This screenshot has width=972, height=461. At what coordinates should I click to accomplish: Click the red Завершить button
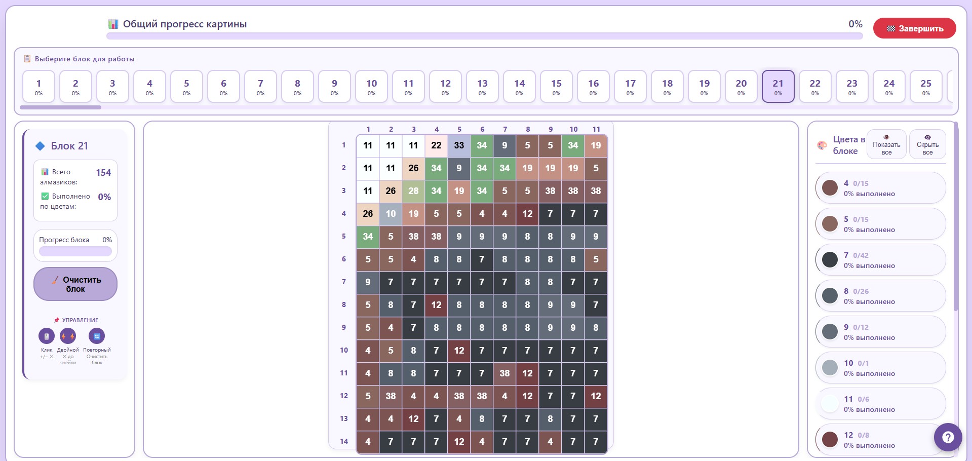pos(914,28)
